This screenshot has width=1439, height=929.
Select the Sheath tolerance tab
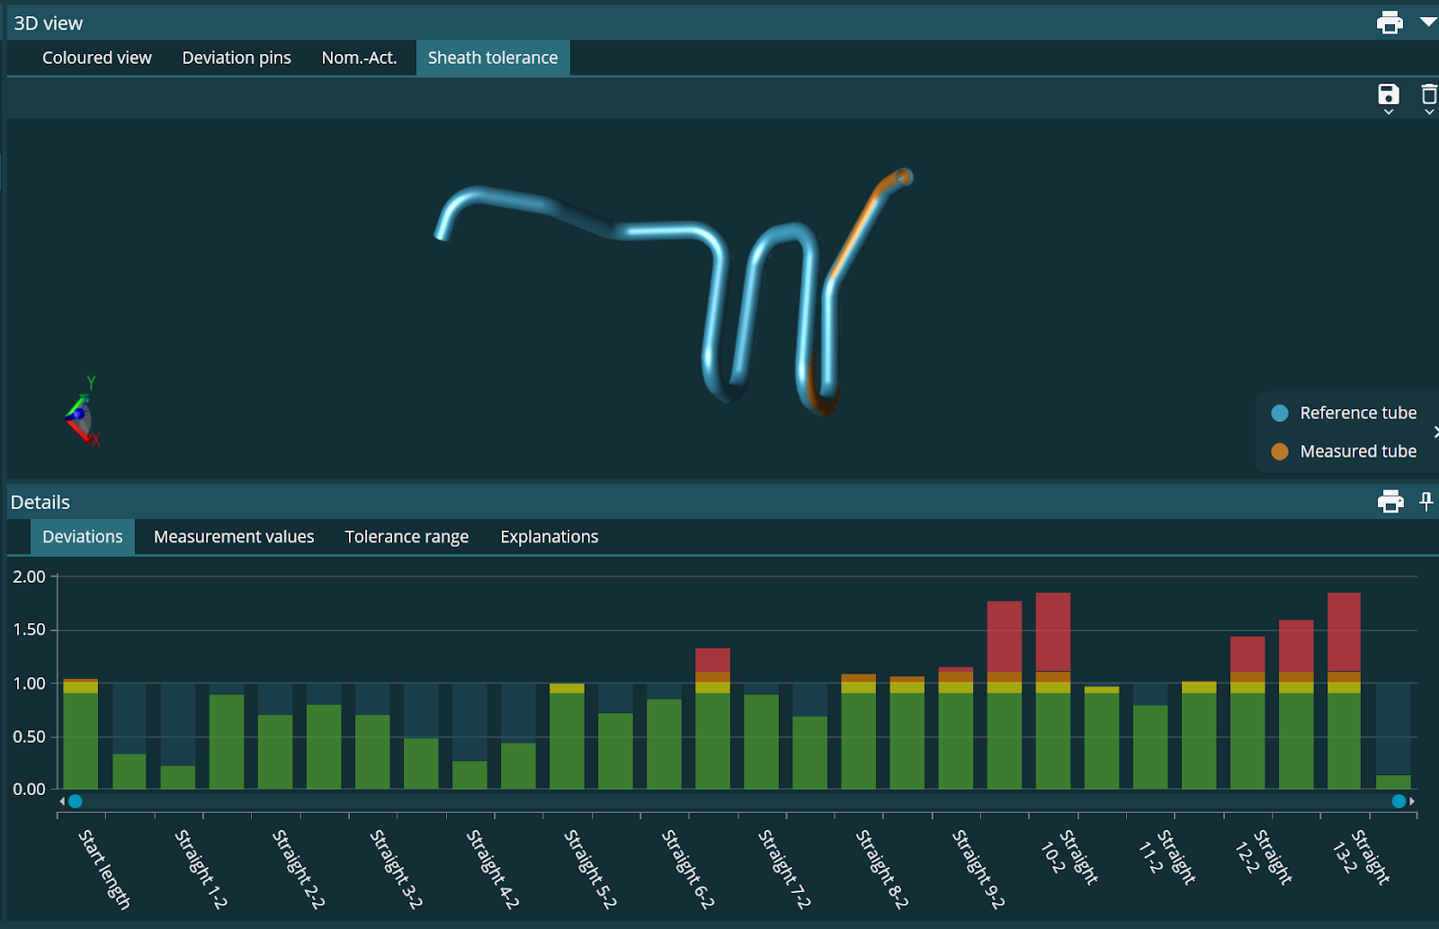(x=493, y=58)
